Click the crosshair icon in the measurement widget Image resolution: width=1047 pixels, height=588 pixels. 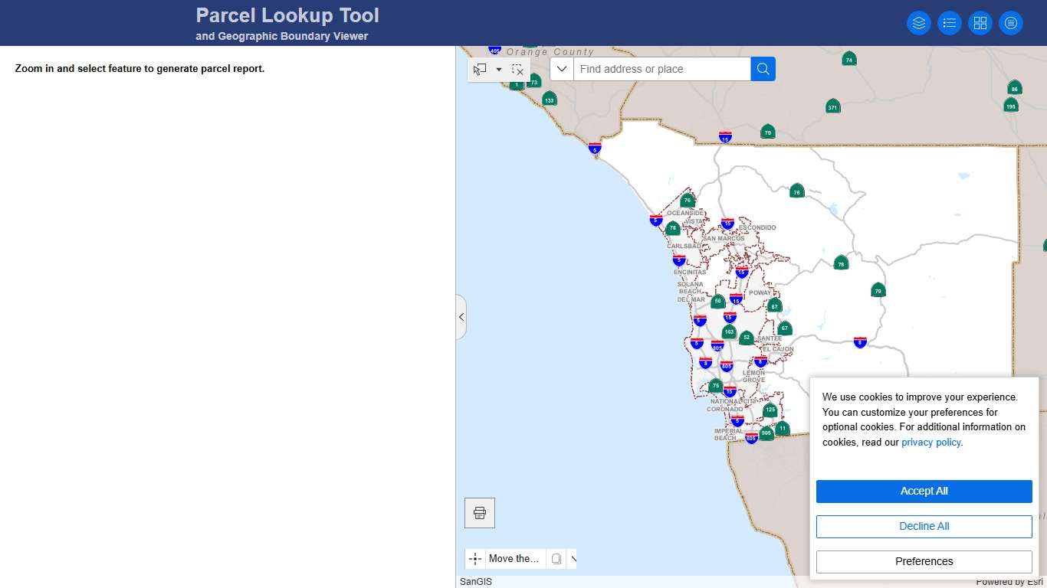coord(475,558)
